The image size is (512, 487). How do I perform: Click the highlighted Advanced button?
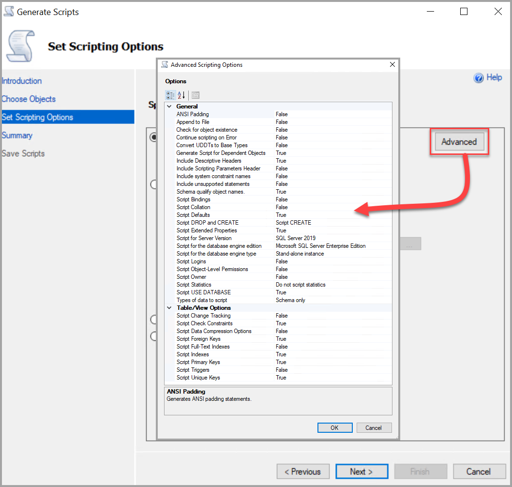coord(459,141)
